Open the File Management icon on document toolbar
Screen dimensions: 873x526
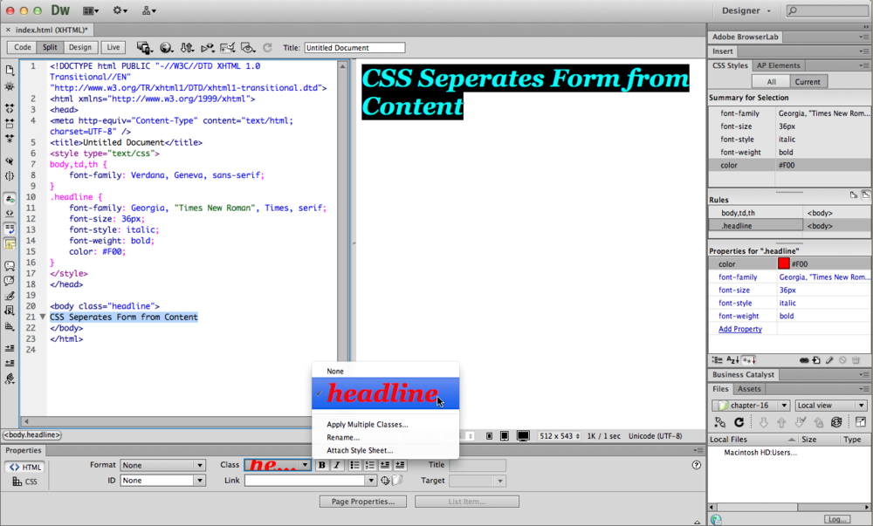188,47
